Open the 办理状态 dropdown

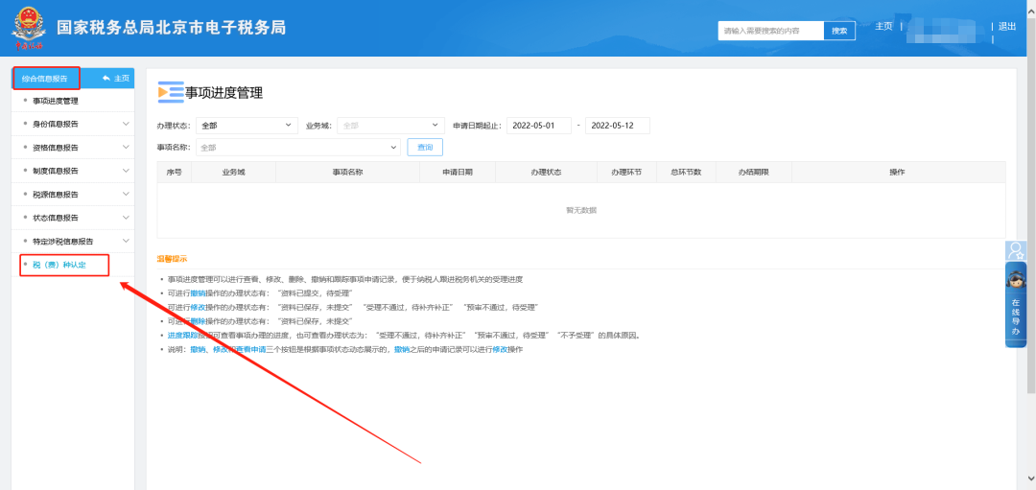247,126
